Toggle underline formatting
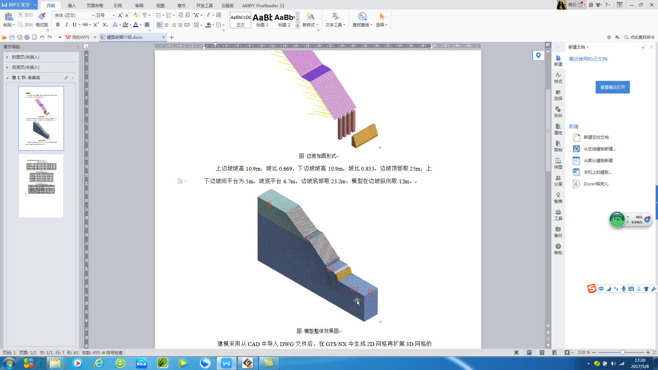The image size is (658, 370). point(74,25)
